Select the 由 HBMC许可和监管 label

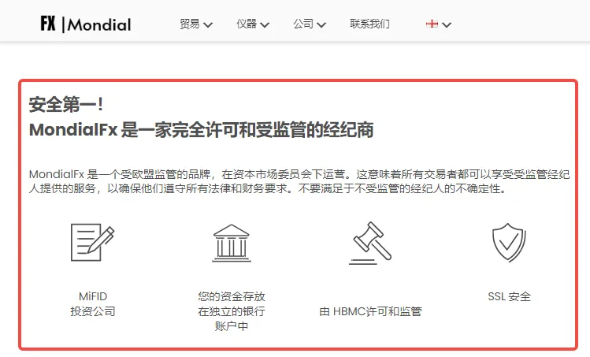[x=370, y=311]
